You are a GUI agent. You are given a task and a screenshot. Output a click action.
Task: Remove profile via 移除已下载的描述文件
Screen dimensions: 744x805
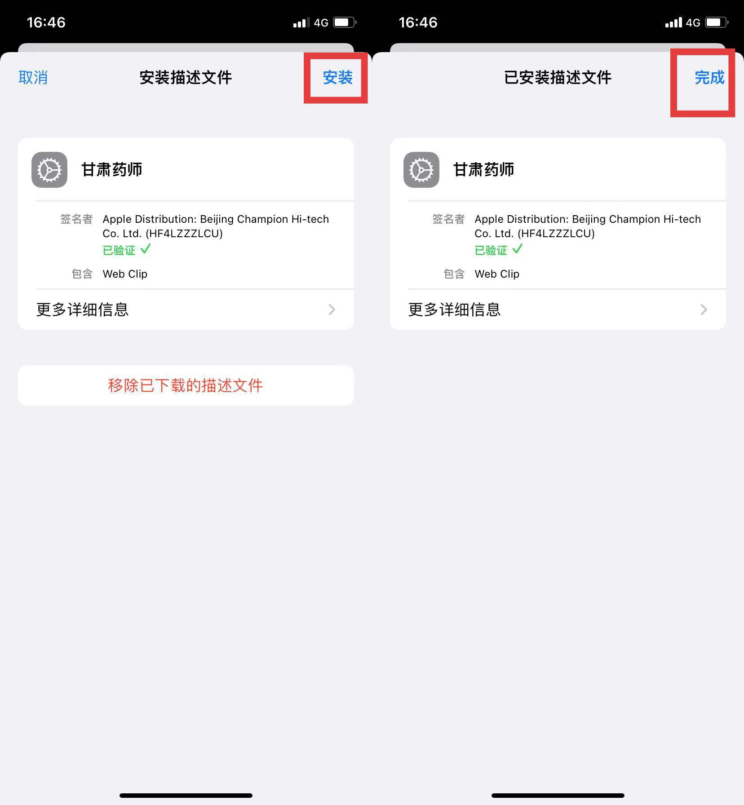coord(186,385)
